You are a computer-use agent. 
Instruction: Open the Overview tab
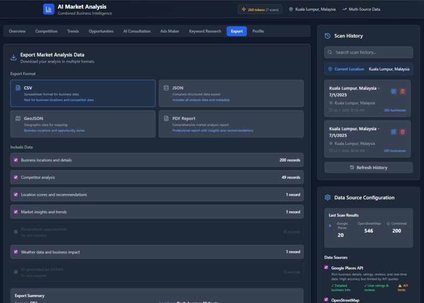point(17,31)
